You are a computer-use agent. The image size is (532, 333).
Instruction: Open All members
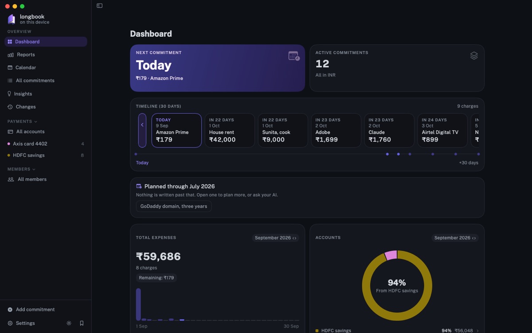click(46, 179)
